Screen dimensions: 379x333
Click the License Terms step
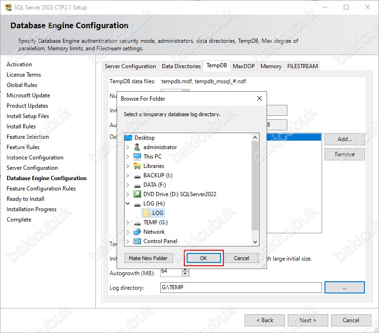pyautogui.click(x=24, y=75)
